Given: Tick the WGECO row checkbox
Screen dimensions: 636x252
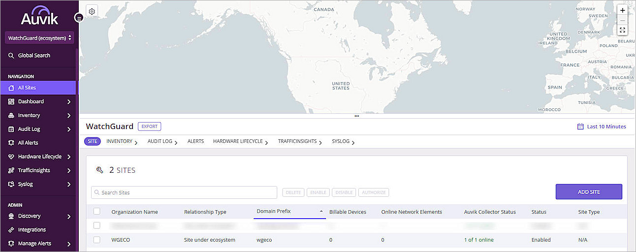Looking at the screenshot, I should [97, 240].
